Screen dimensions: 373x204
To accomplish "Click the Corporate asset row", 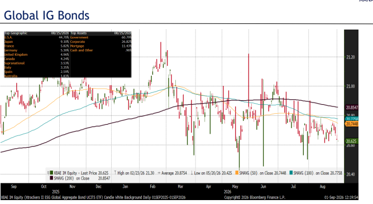I will [x=101, y=42].
